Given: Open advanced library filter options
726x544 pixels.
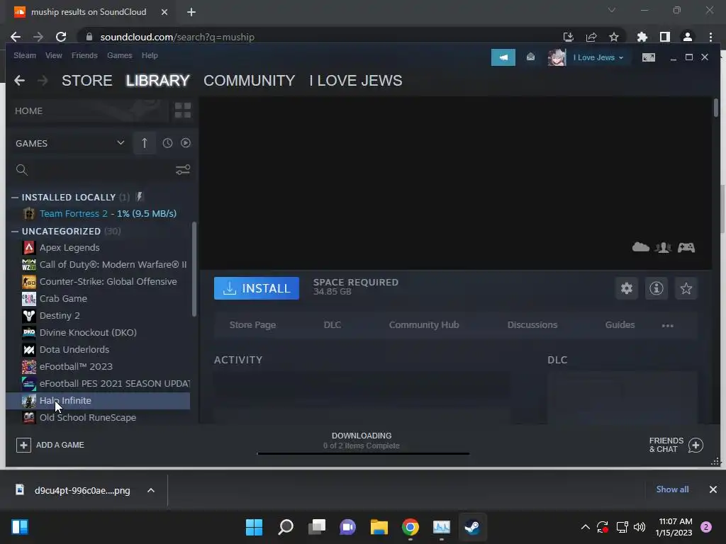Looking at the screenshot, I should point(183,170).
